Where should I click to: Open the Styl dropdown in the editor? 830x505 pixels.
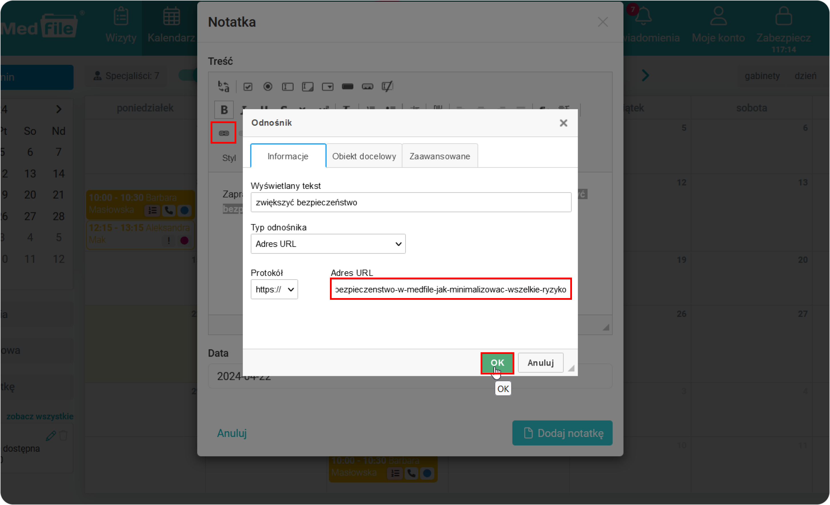coord(229,158)
